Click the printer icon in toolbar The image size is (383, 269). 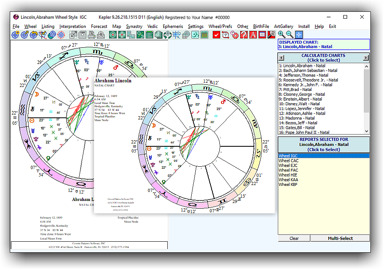click(x=91, y=35)
